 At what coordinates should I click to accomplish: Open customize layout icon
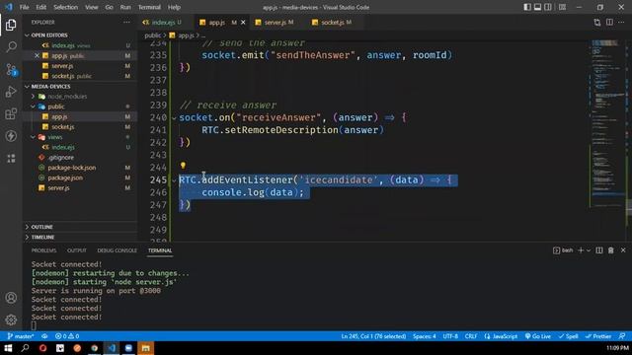[x=562, y=7]
